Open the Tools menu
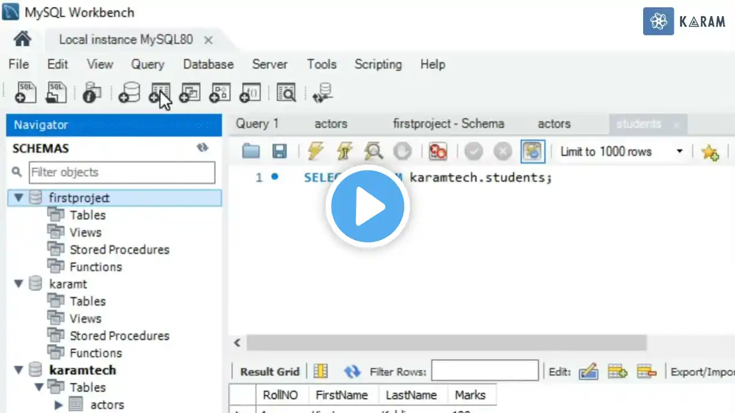 [x=322, y=64]
